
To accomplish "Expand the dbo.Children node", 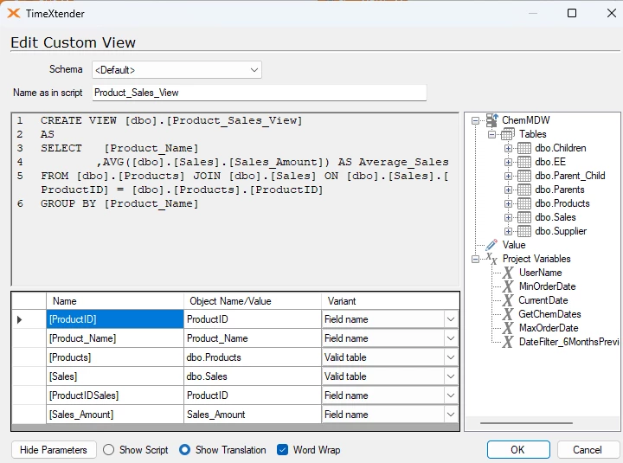I will coord(508,148).
